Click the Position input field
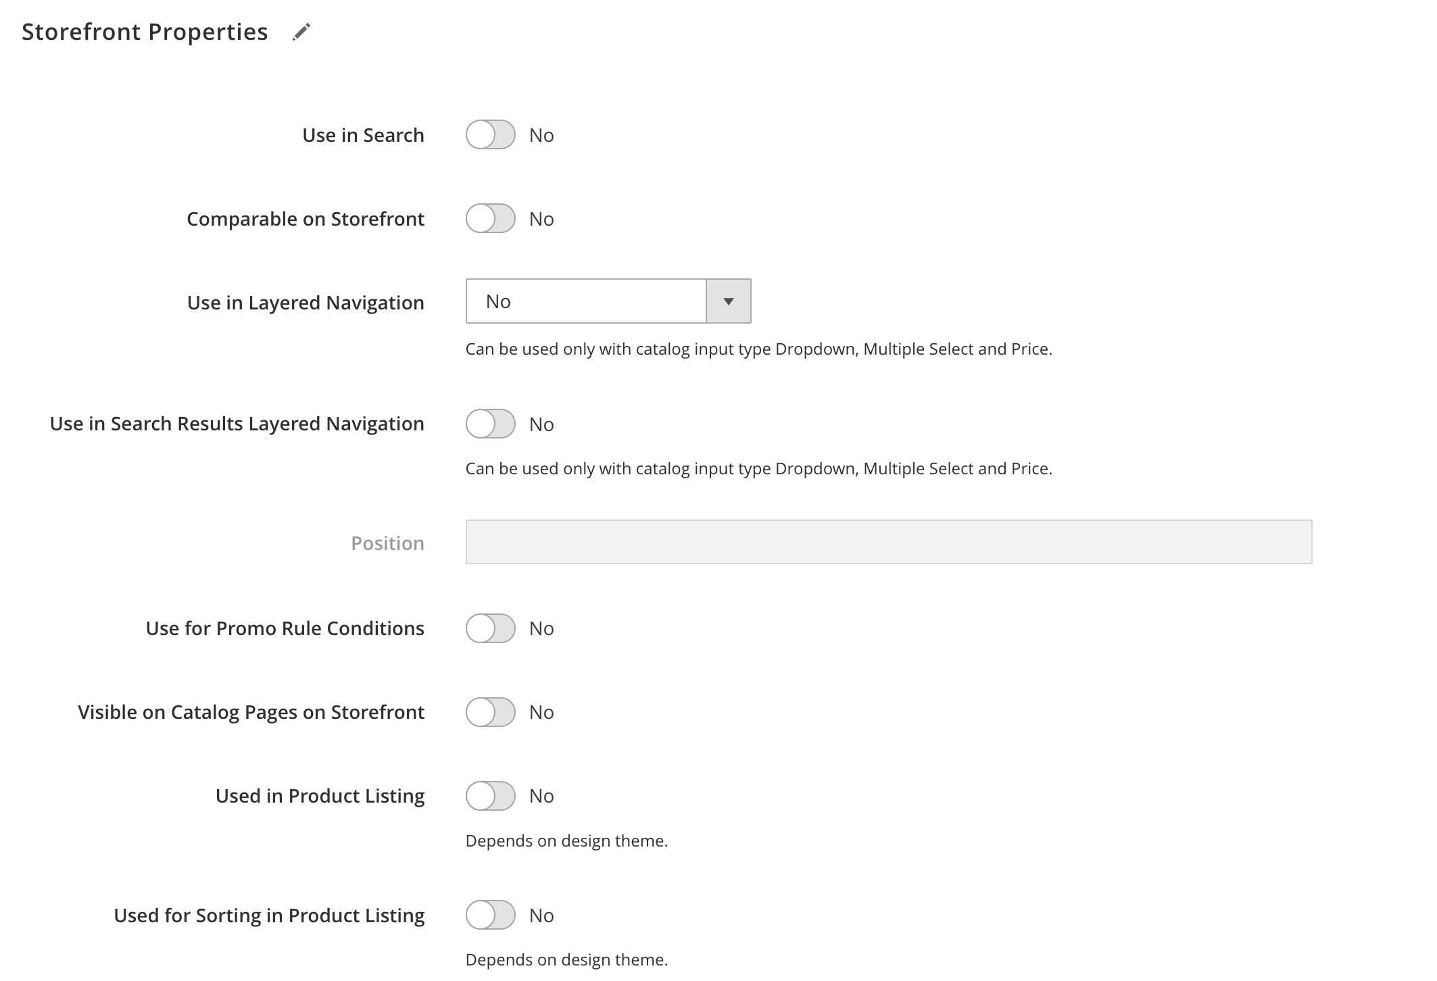This screenshot has width=1437, height=981. coord(888,542)
